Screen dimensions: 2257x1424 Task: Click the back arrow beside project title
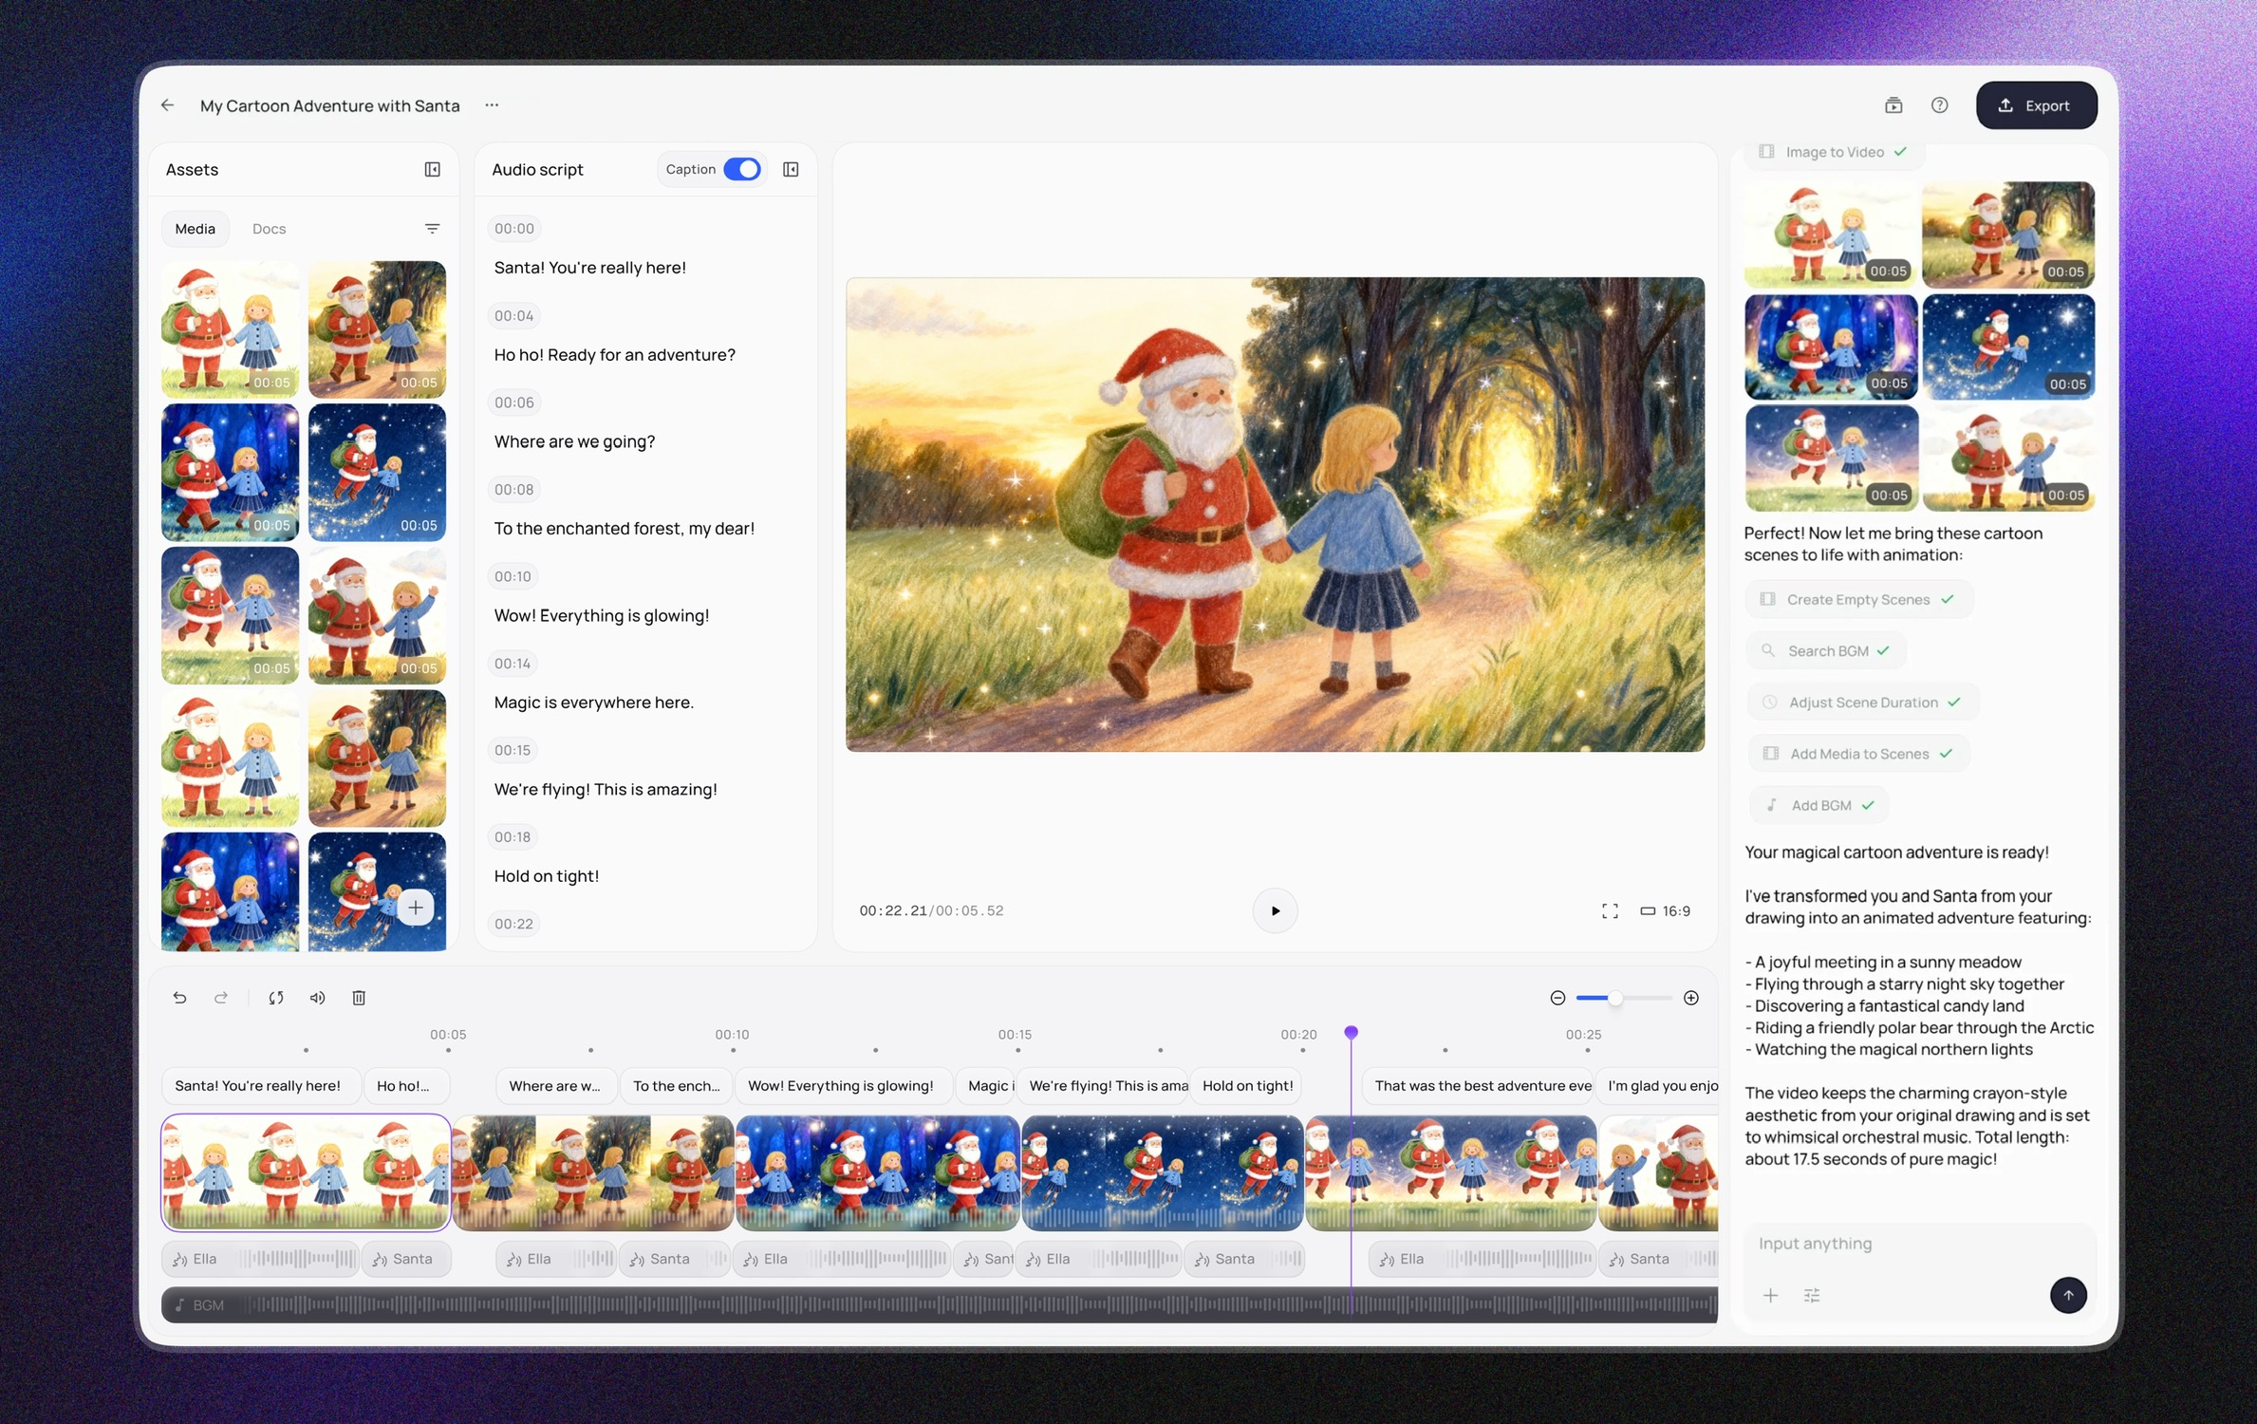tap(168, 105)
